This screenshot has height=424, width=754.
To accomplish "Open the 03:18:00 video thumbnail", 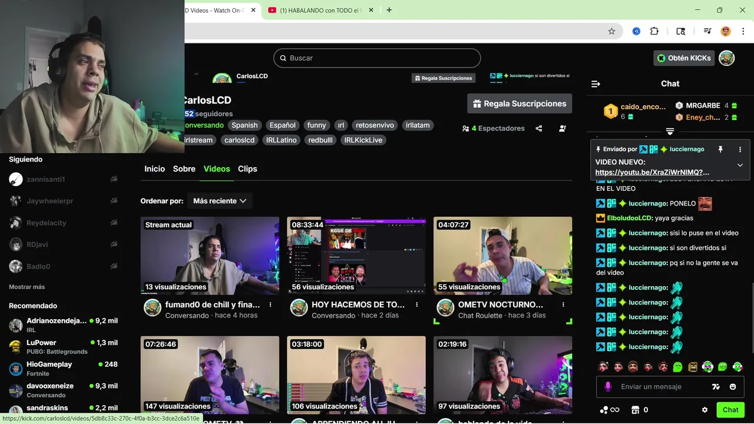I will click(x=356, y=375).
